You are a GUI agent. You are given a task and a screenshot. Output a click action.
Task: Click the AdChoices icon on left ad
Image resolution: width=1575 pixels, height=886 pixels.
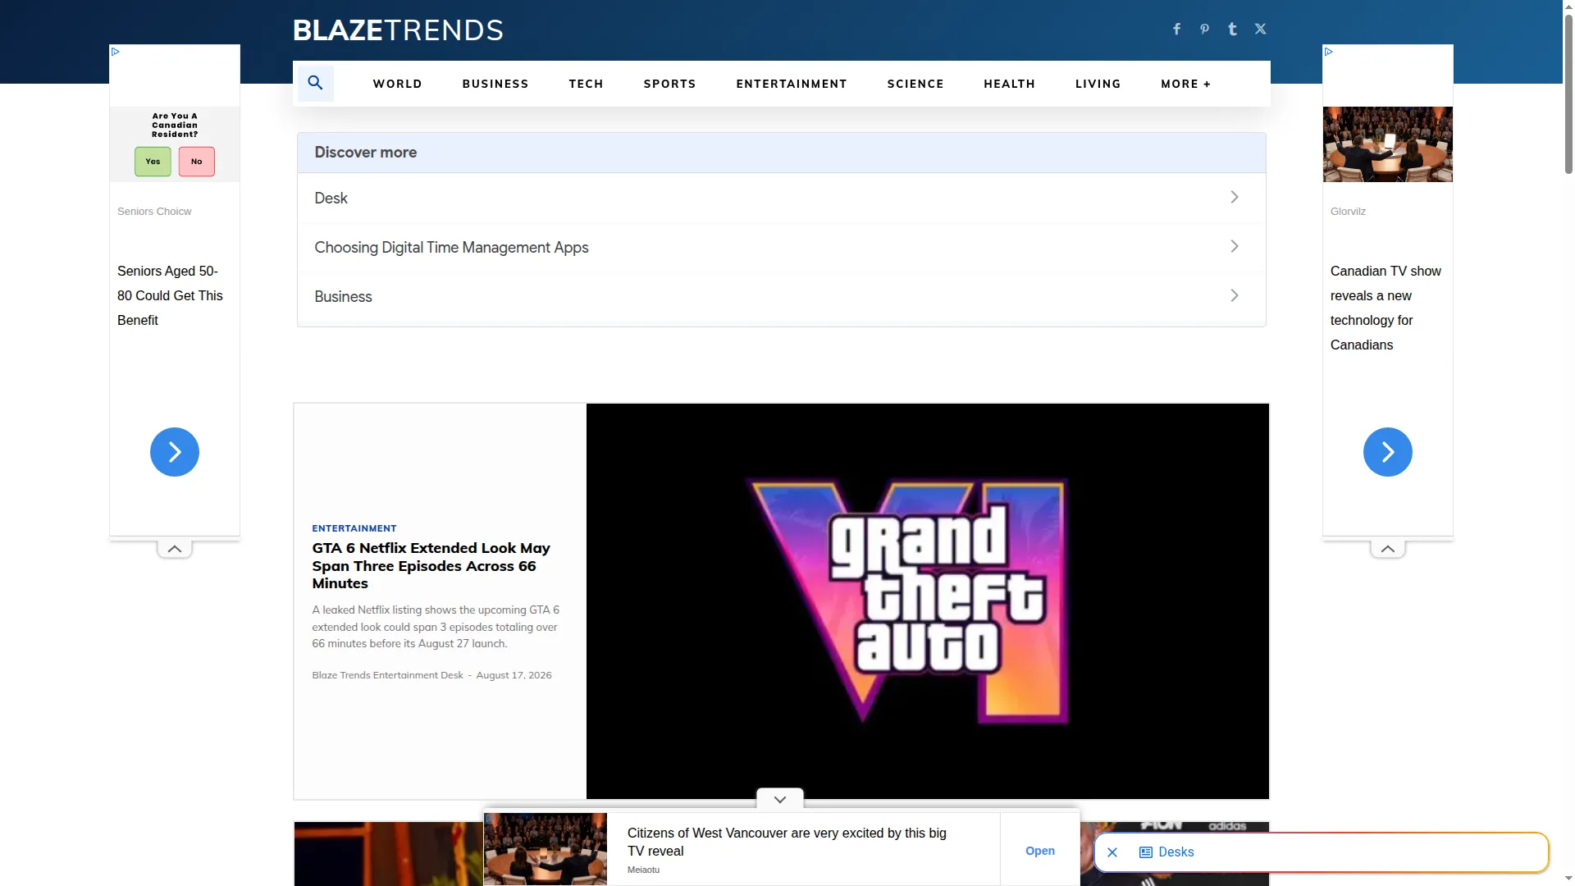[116, 52]
